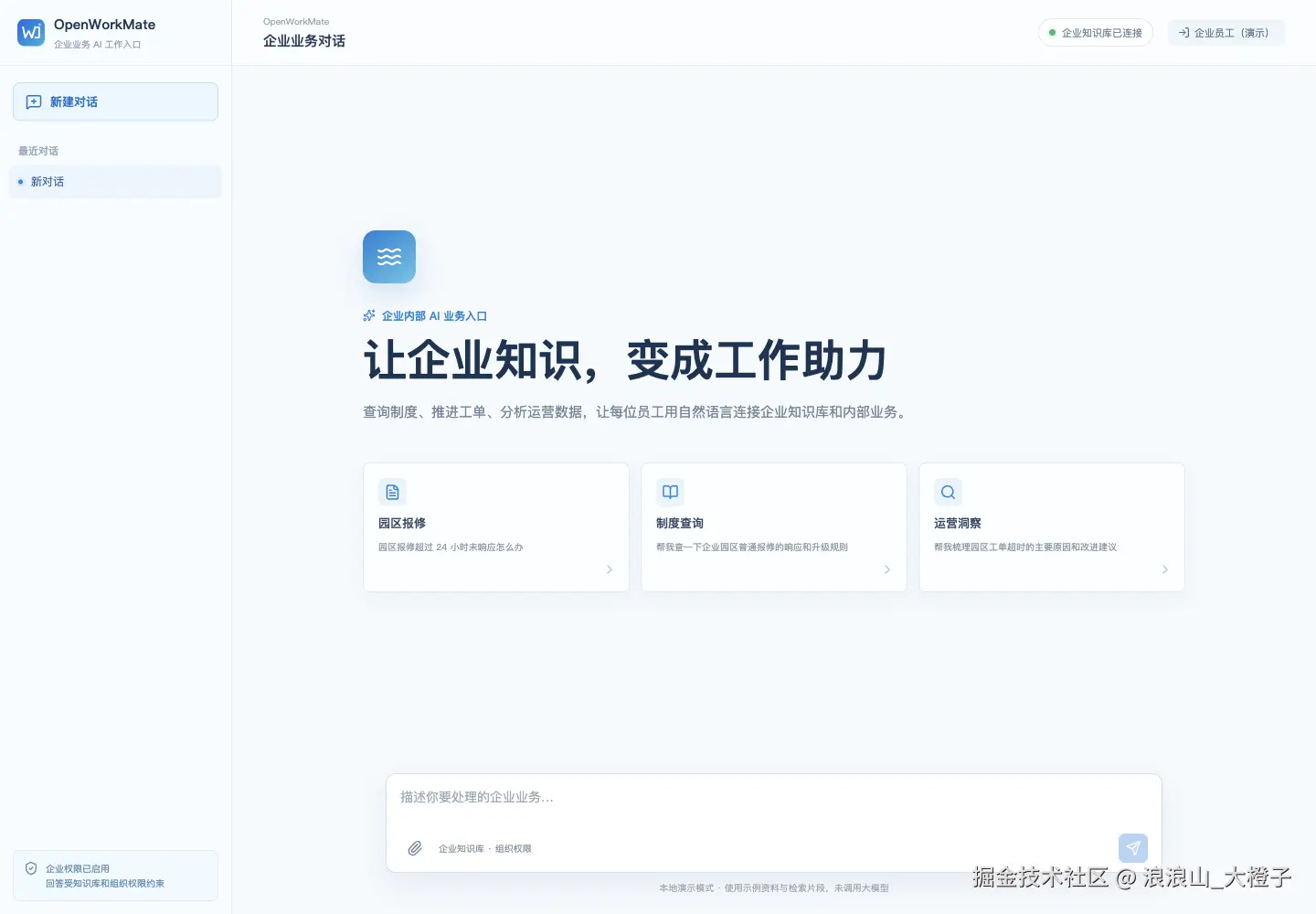Click the blue wave app icon
The image size is (1316, 914).
389,257
